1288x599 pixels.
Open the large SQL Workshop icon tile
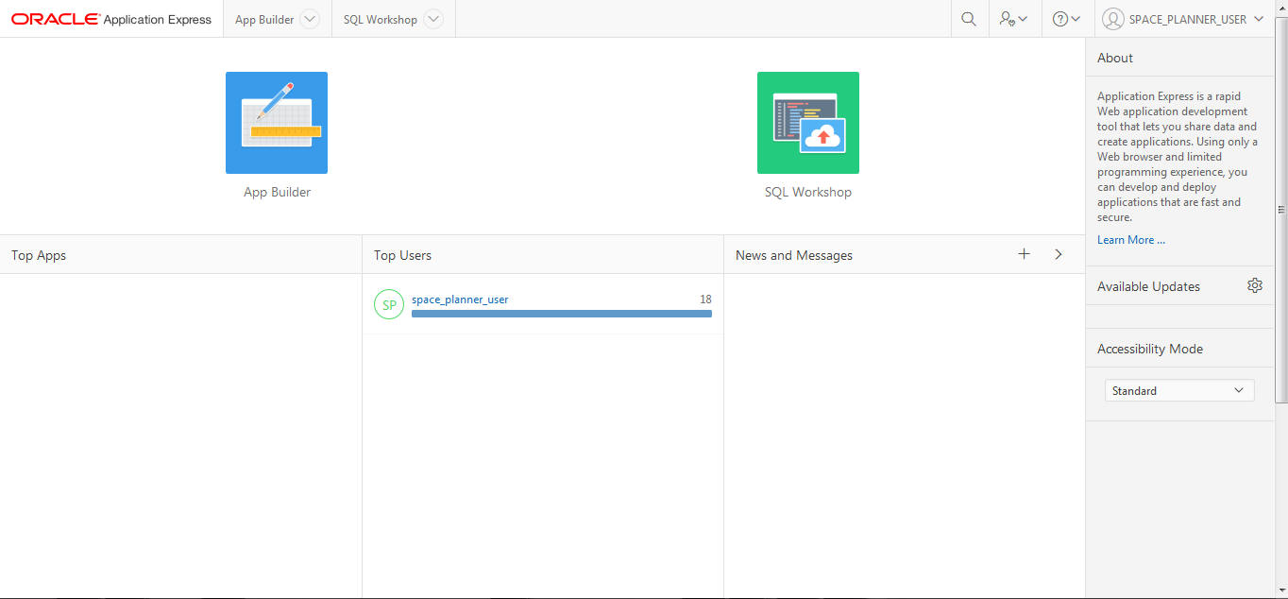pyautogui.click(x=808, y=123)
